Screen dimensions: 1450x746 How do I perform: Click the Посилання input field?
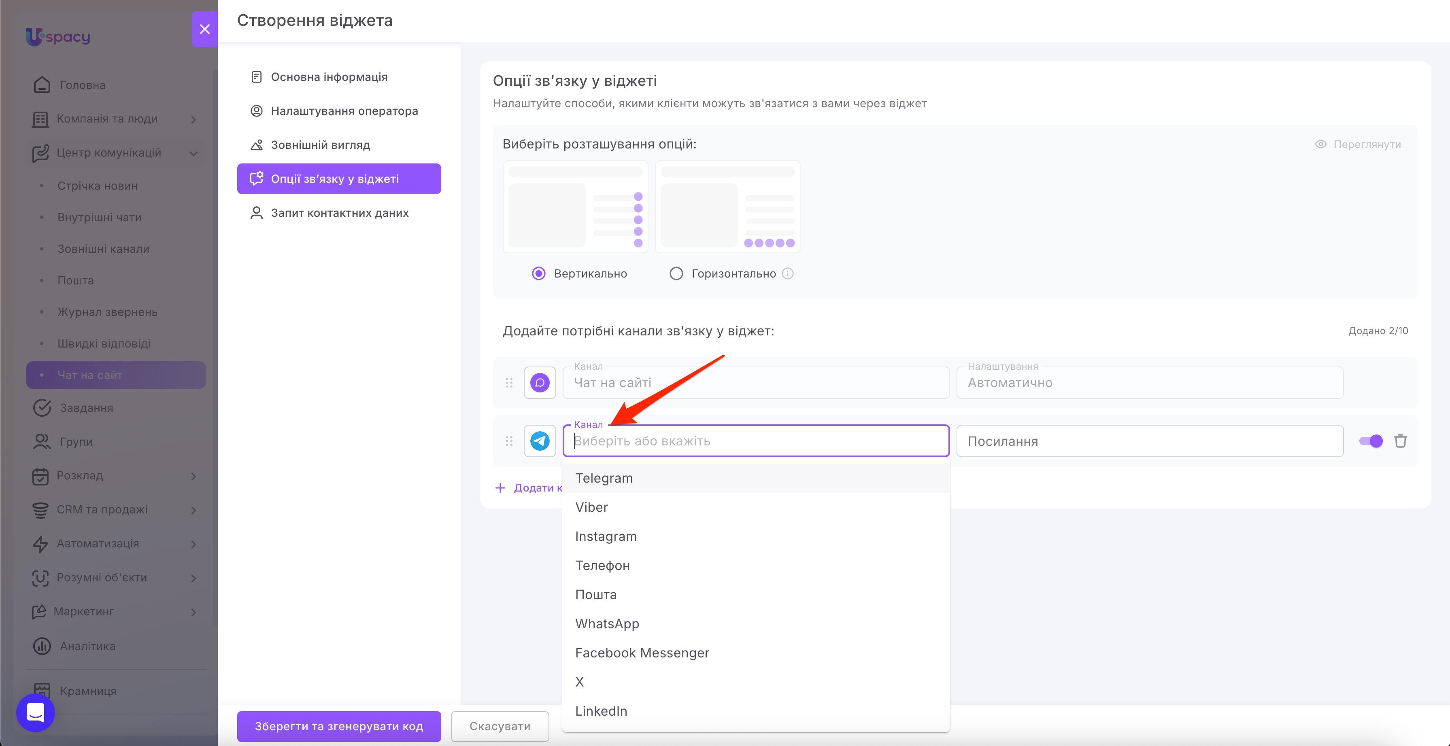[1150, 441]
